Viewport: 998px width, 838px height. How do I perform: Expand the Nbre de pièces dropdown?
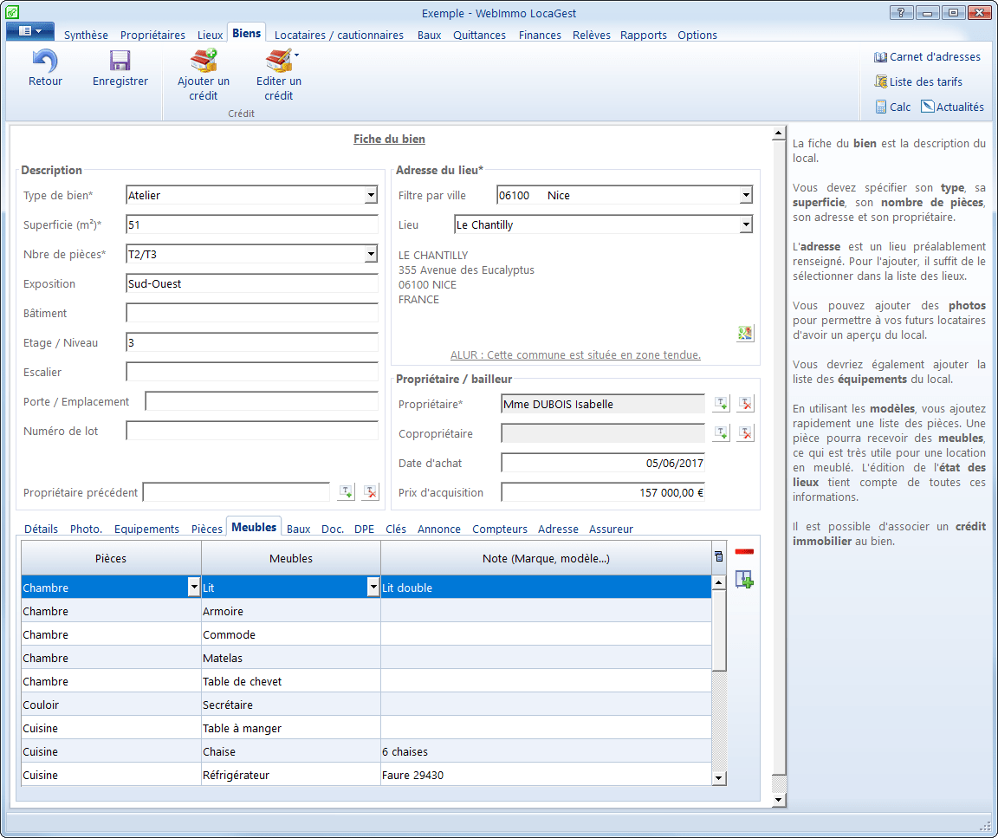click(371, 255)
